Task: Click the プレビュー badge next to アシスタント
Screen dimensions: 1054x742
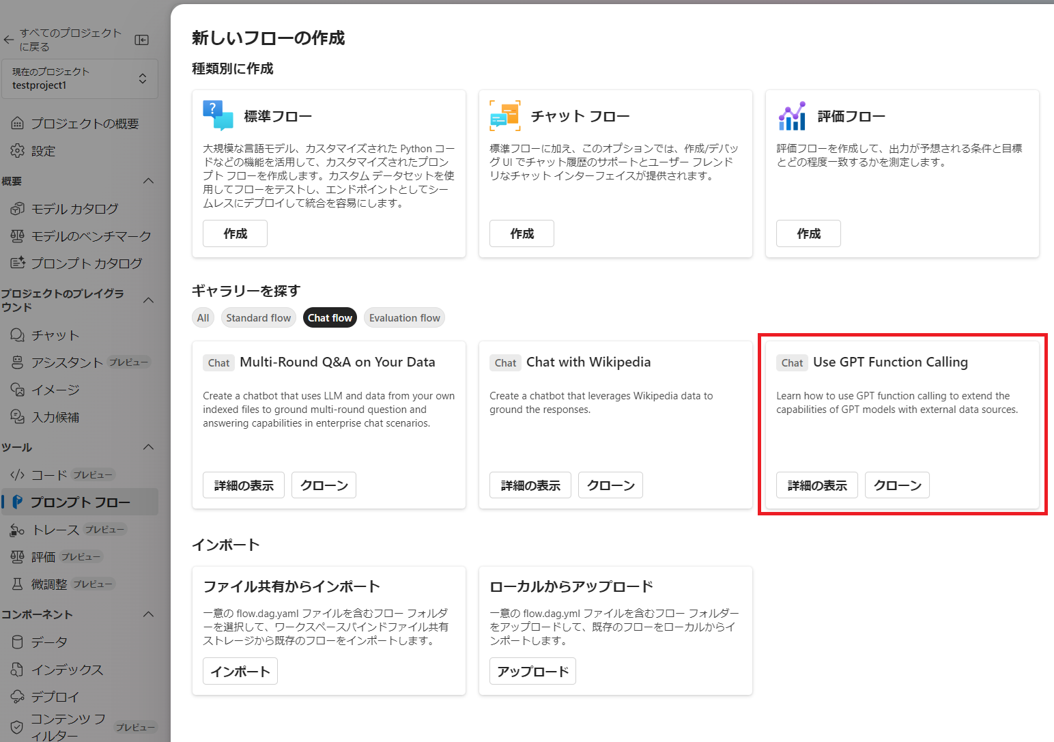Action: pos(128,362)
